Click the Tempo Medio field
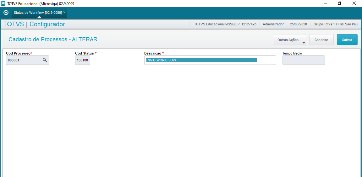Screen dimensions: 362x177 (x=304, y=60)
